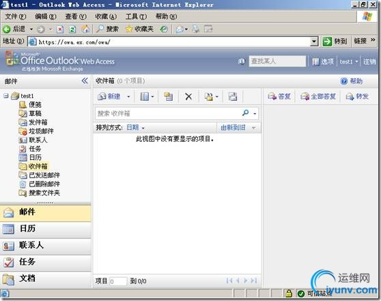Click the Options (选项) link
Image resolution: width=381 pixels, height=301 pixels.
pos(323,62)
